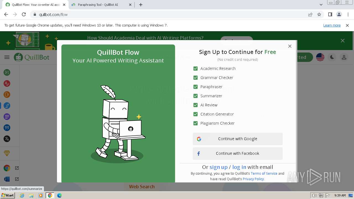This screenshot has height=199, width=354.
Task: Click Learn more in update bar
Action: 332,25
